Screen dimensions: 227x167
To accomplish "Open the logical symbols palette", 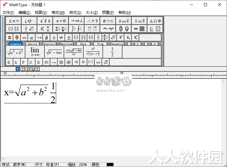I will click(x=92, y=21).
